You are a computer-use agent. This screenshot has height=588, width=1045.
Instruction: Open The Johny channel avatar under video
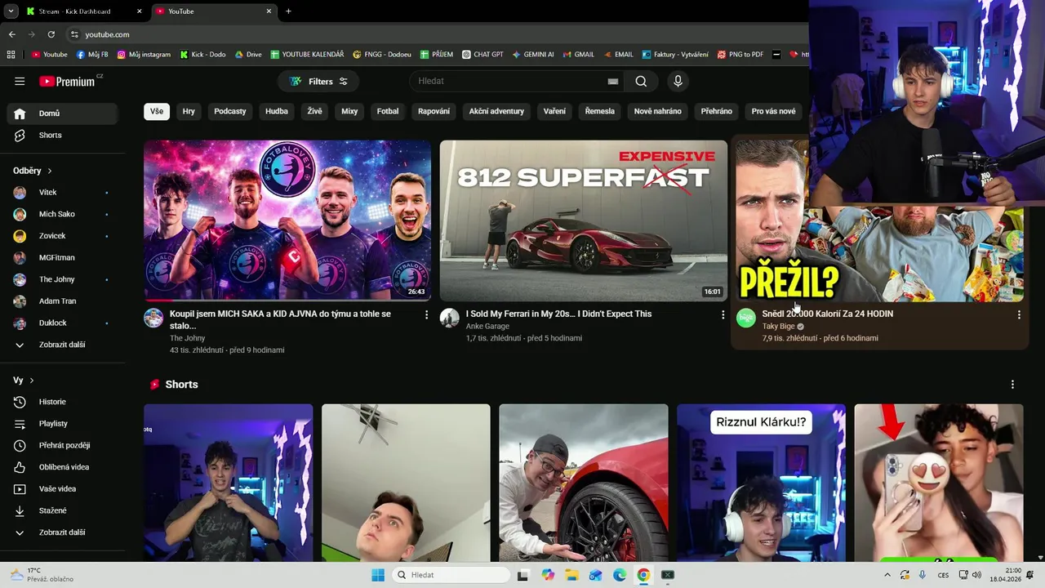click(x=153, y=318)
